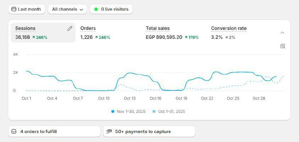Click the pencil edit icon on Sessions
299x142 pixels.
[70, 29]
